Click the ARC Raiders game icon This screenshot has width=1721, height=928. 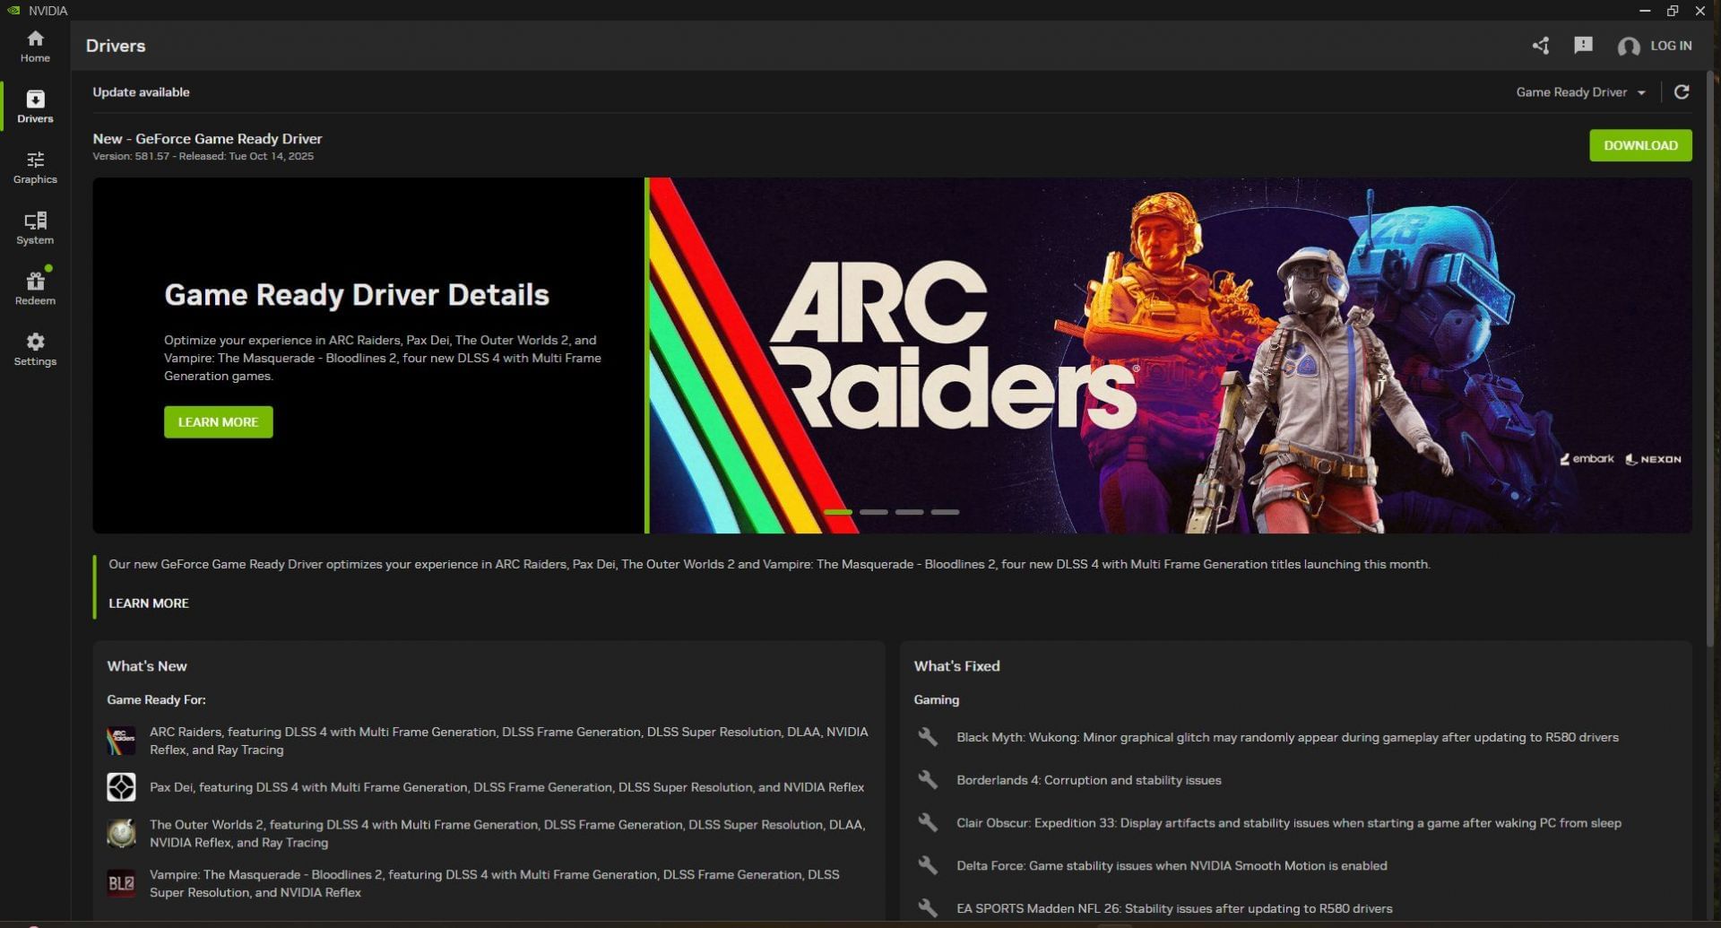tap(121, 741)
